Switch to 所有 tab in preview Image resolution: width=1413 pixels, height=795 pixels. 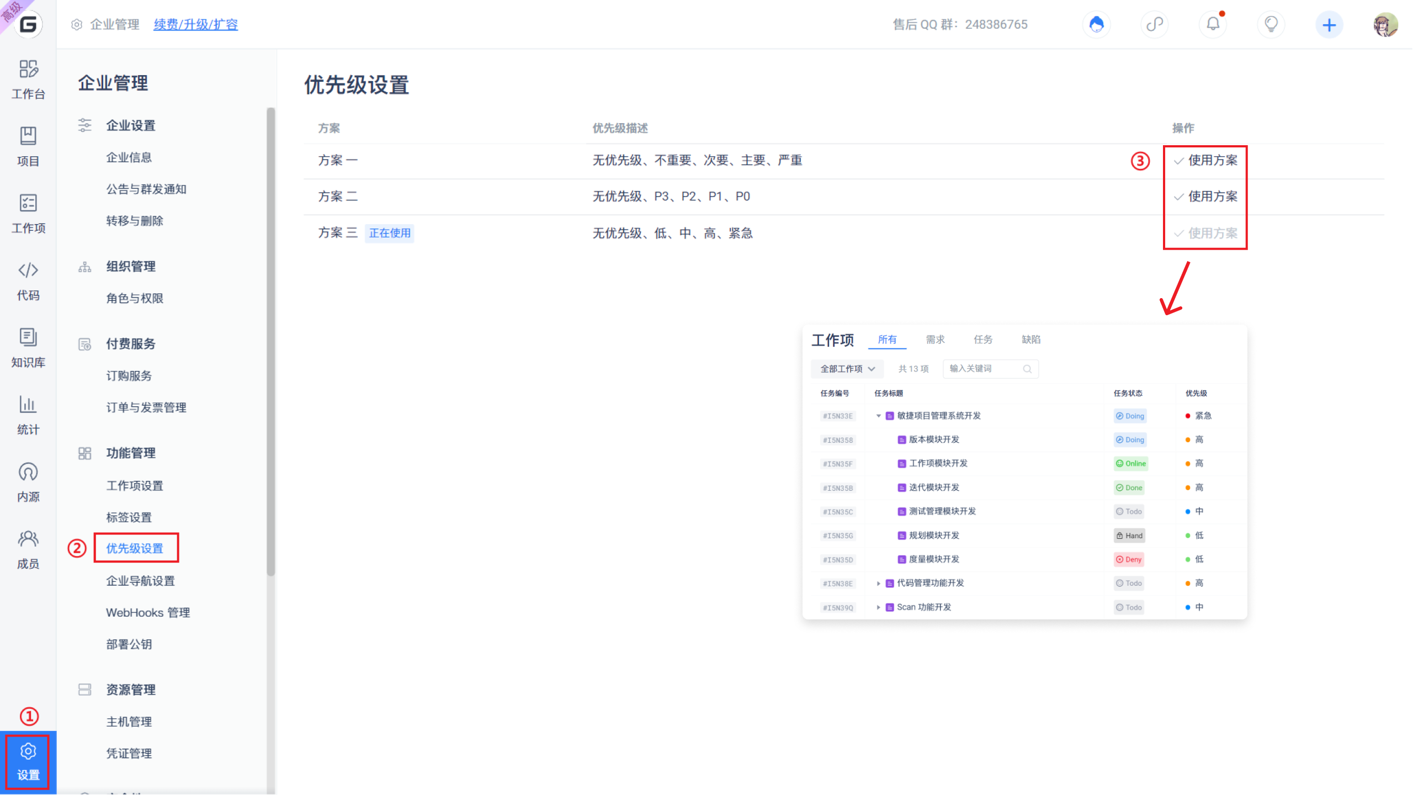(x=888, y=340)
